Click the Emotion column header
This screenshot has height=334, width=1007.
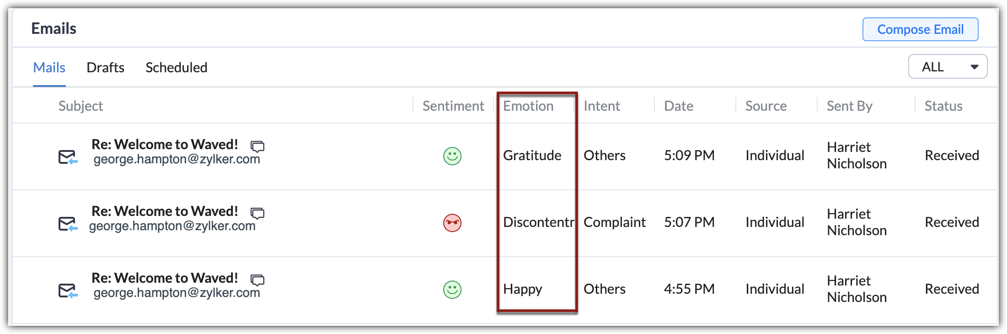tap(528, 106)
